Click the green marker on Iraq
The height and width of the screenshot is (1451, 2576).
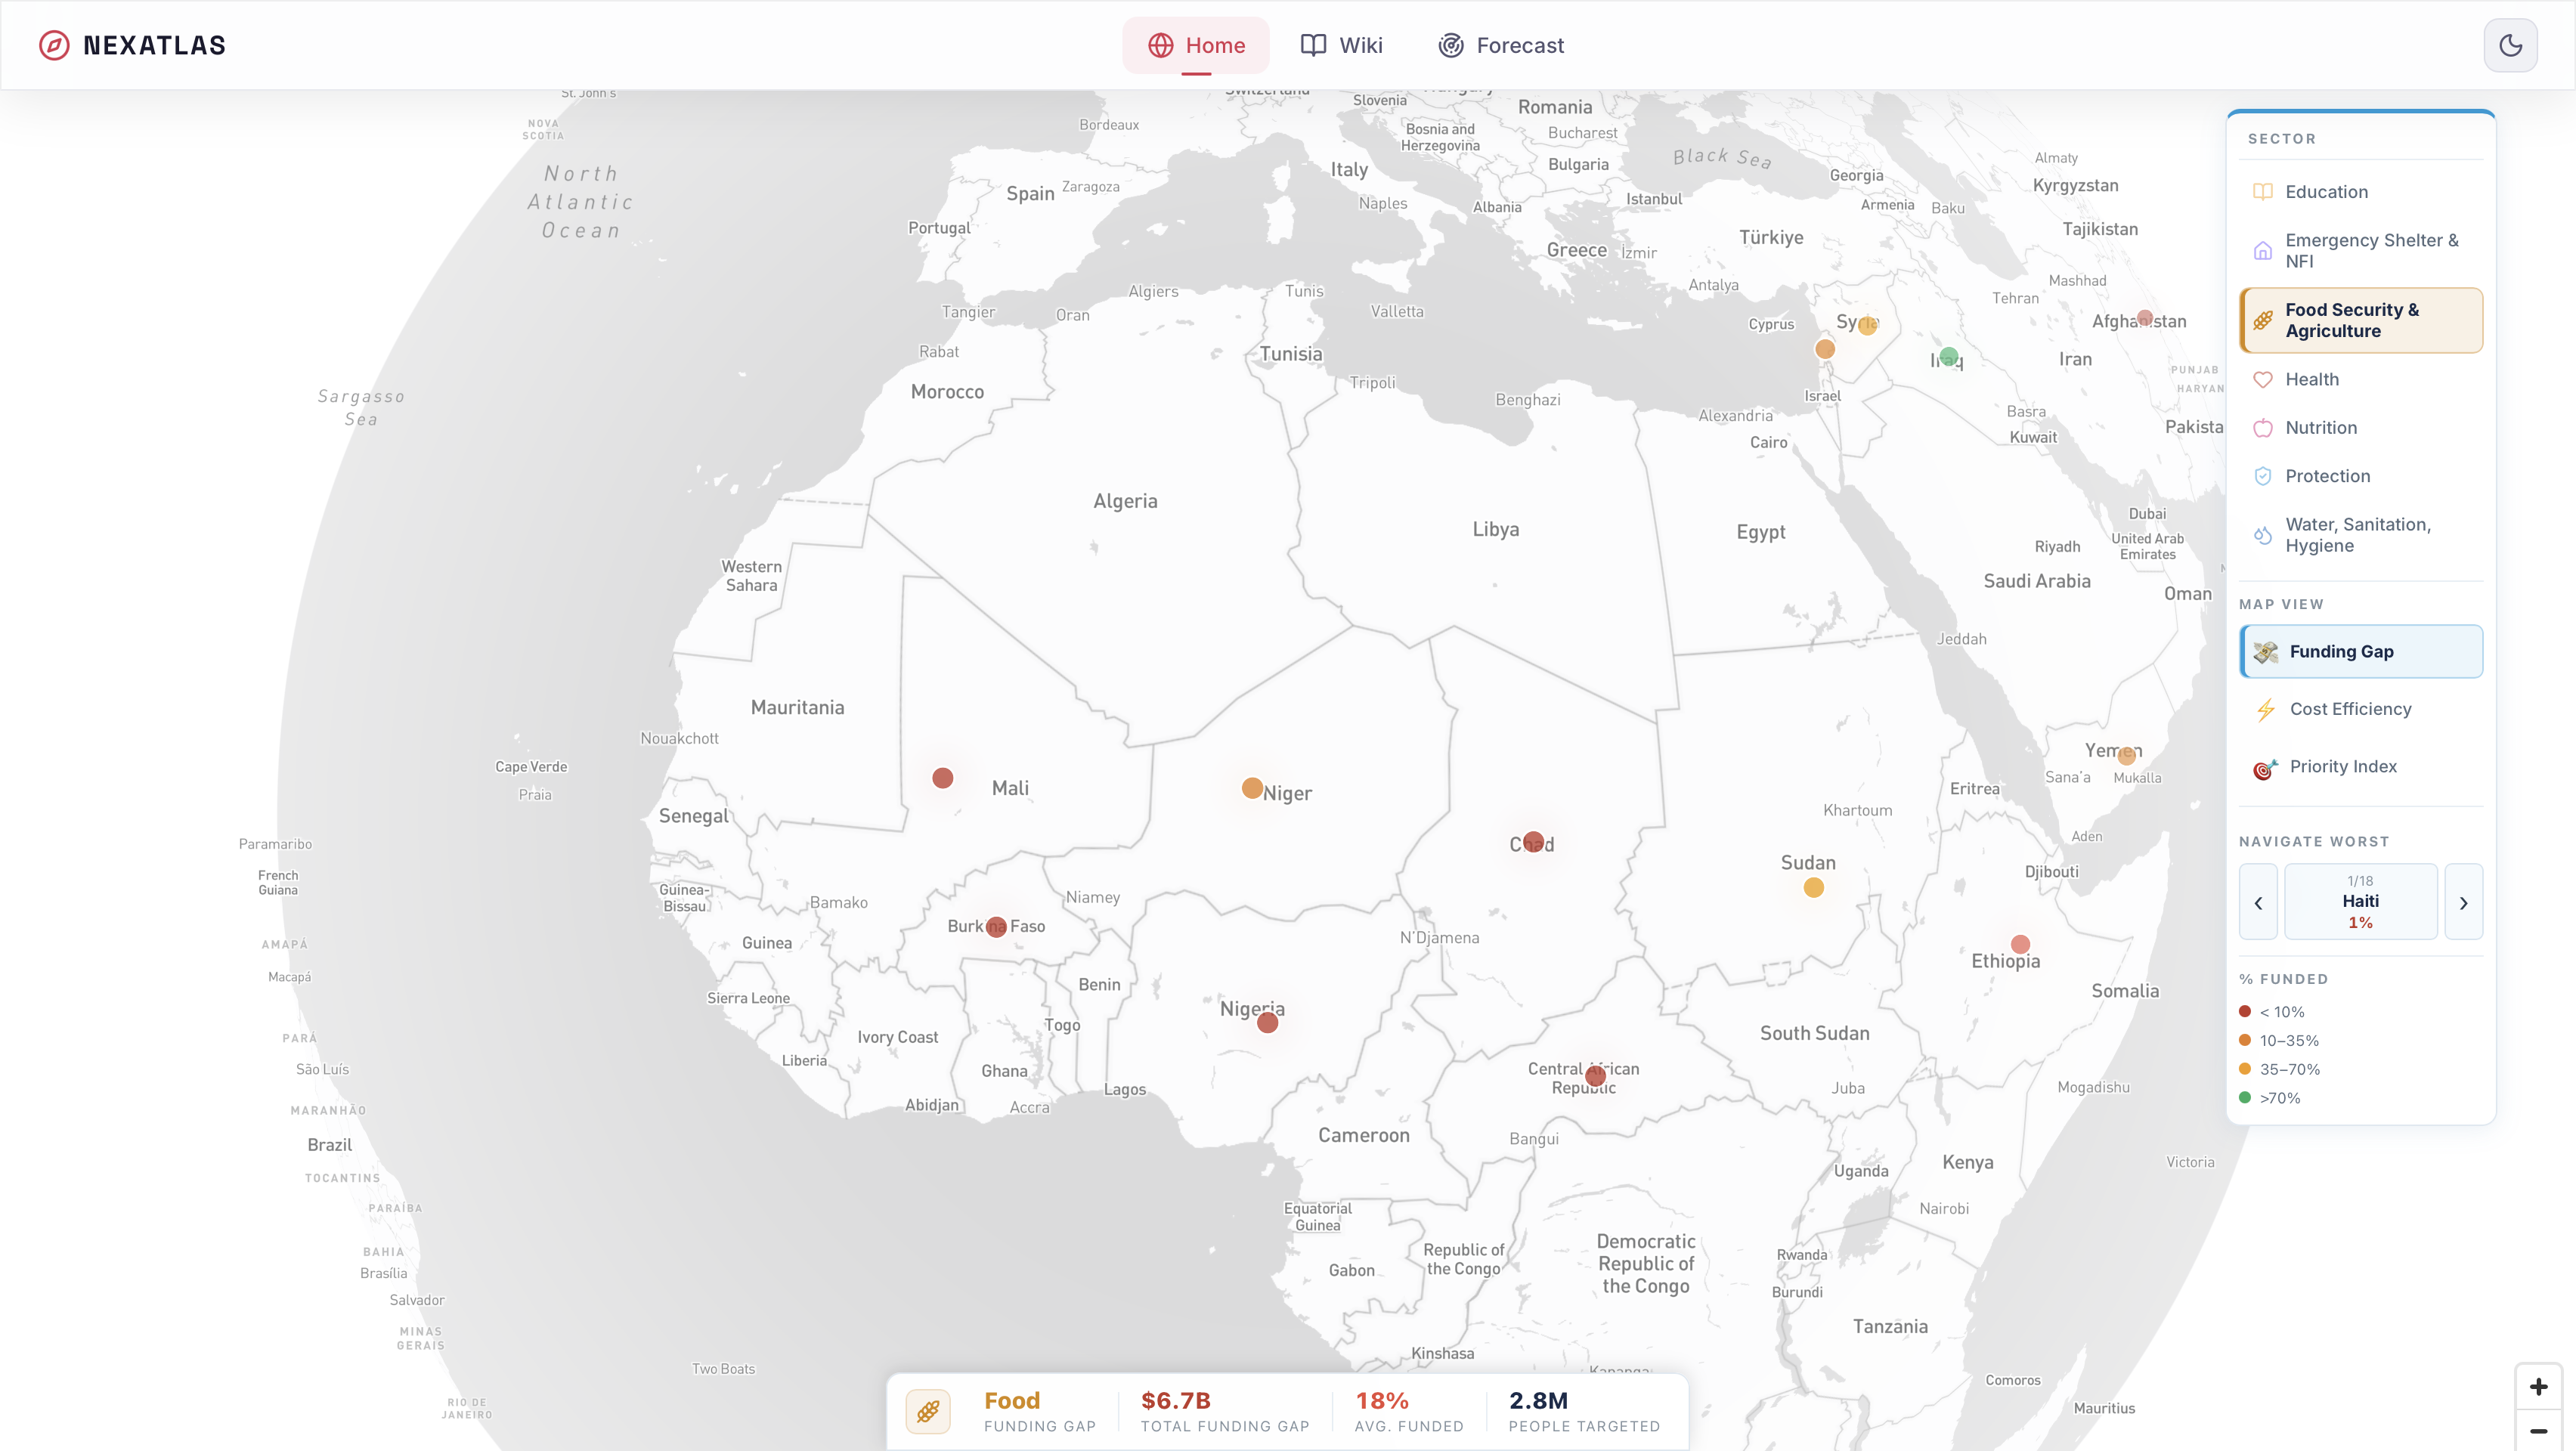tap(1948, 356)
